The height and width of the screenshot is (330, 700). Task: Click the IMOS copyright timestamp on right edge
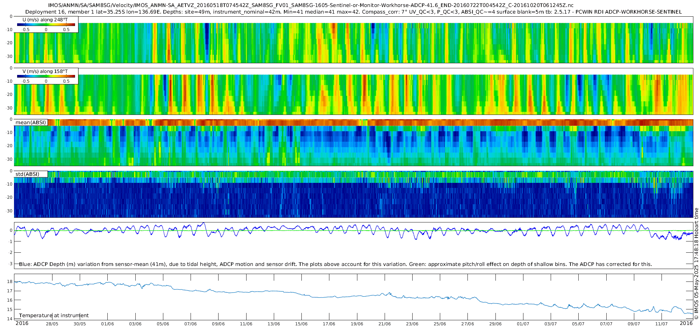696,264
